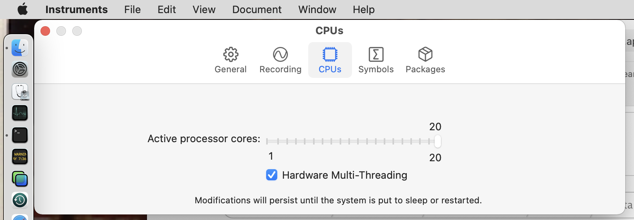Open Disk Utility from the Dock
The height and width of the screenshot is (220, 634).
(20, 92)
